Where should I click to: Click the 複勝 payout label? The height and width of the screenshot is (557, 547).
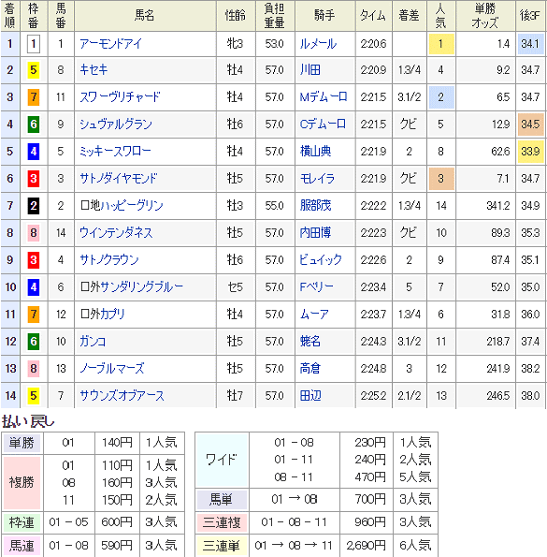click(x=22, y=482)
